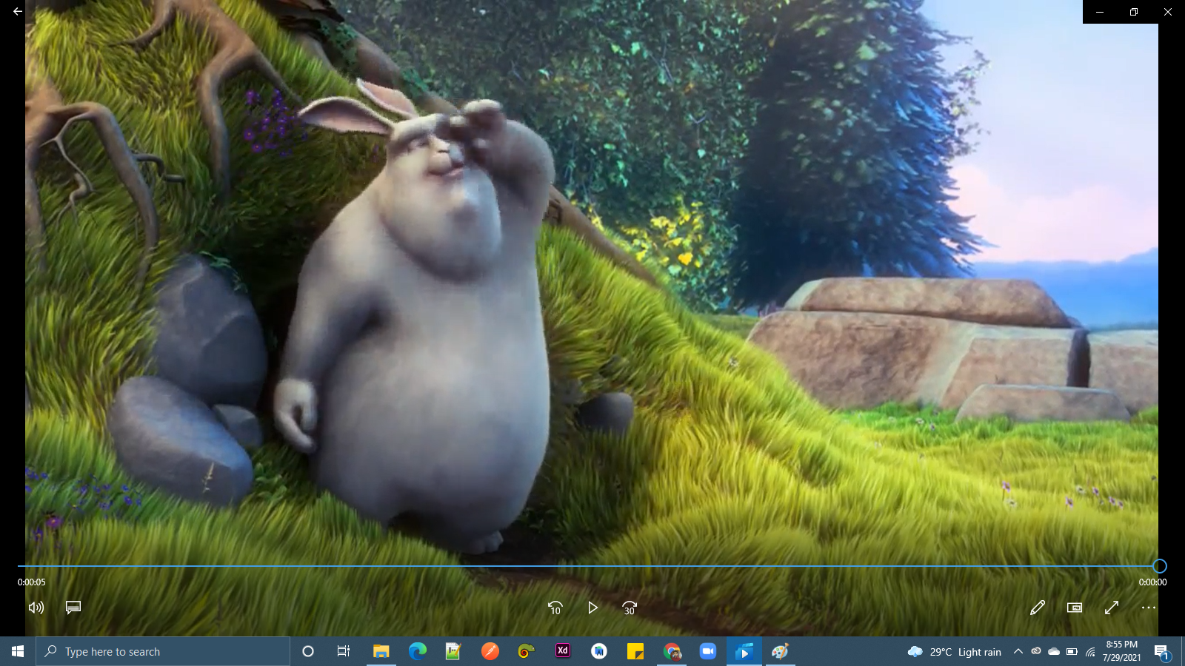This screenshot has height=666, width=1185.
Task: Play in mini view
Action: [1075, 608]
